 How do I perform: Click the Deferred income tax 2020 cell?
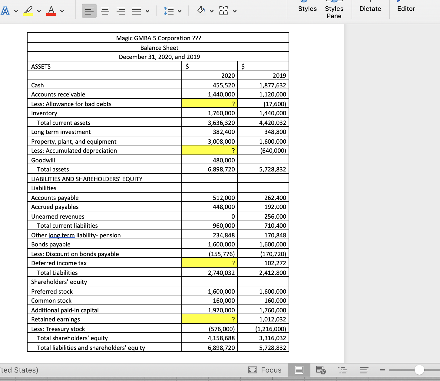[209, 263]
